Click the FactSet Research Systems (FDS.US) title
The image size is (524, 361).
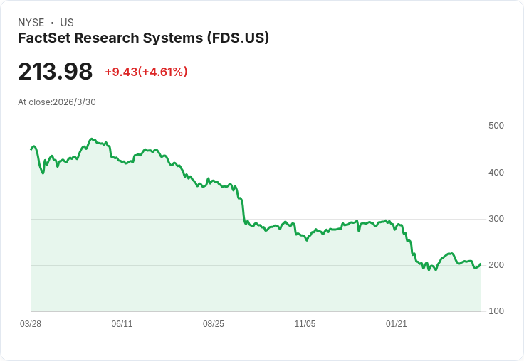click(143, 38)
